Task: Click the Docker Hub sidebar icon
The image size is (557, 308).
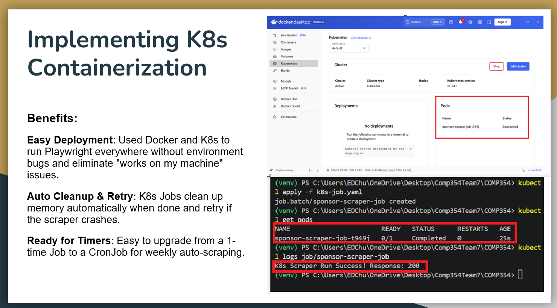Action: click(275, 99)
